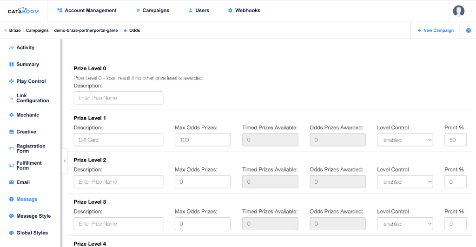Open the Webhooks menu

[244, 10]
